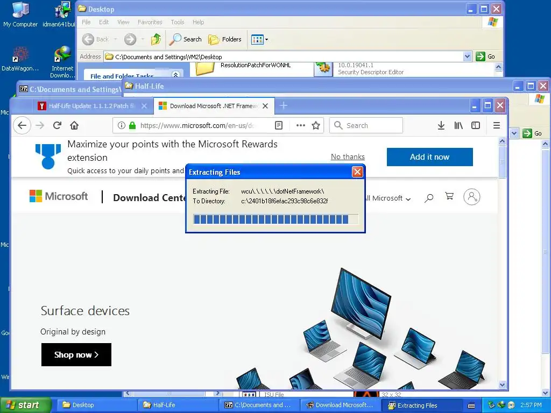Viewport: 551px width, 413px height.
Task: Click the Microsoft logo
Action: coord(59,196)
